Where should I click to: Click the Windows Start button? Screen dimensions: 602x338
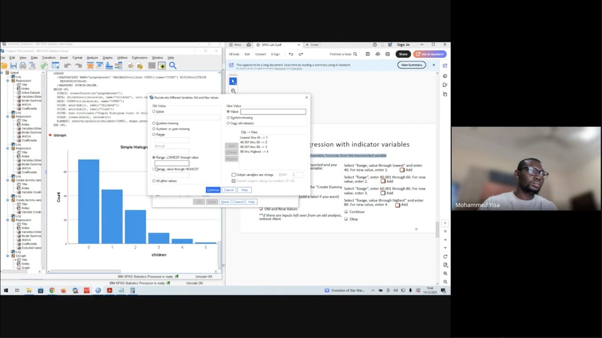pos(6,290)
